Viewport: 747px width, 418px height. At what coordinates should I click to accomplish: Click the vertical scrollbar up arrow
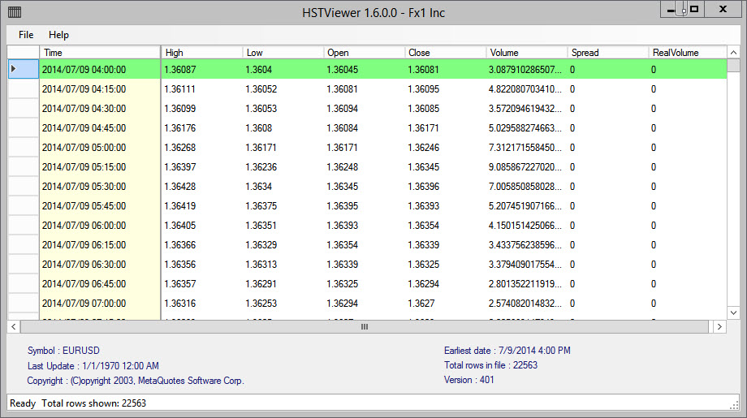coord(734,53)
